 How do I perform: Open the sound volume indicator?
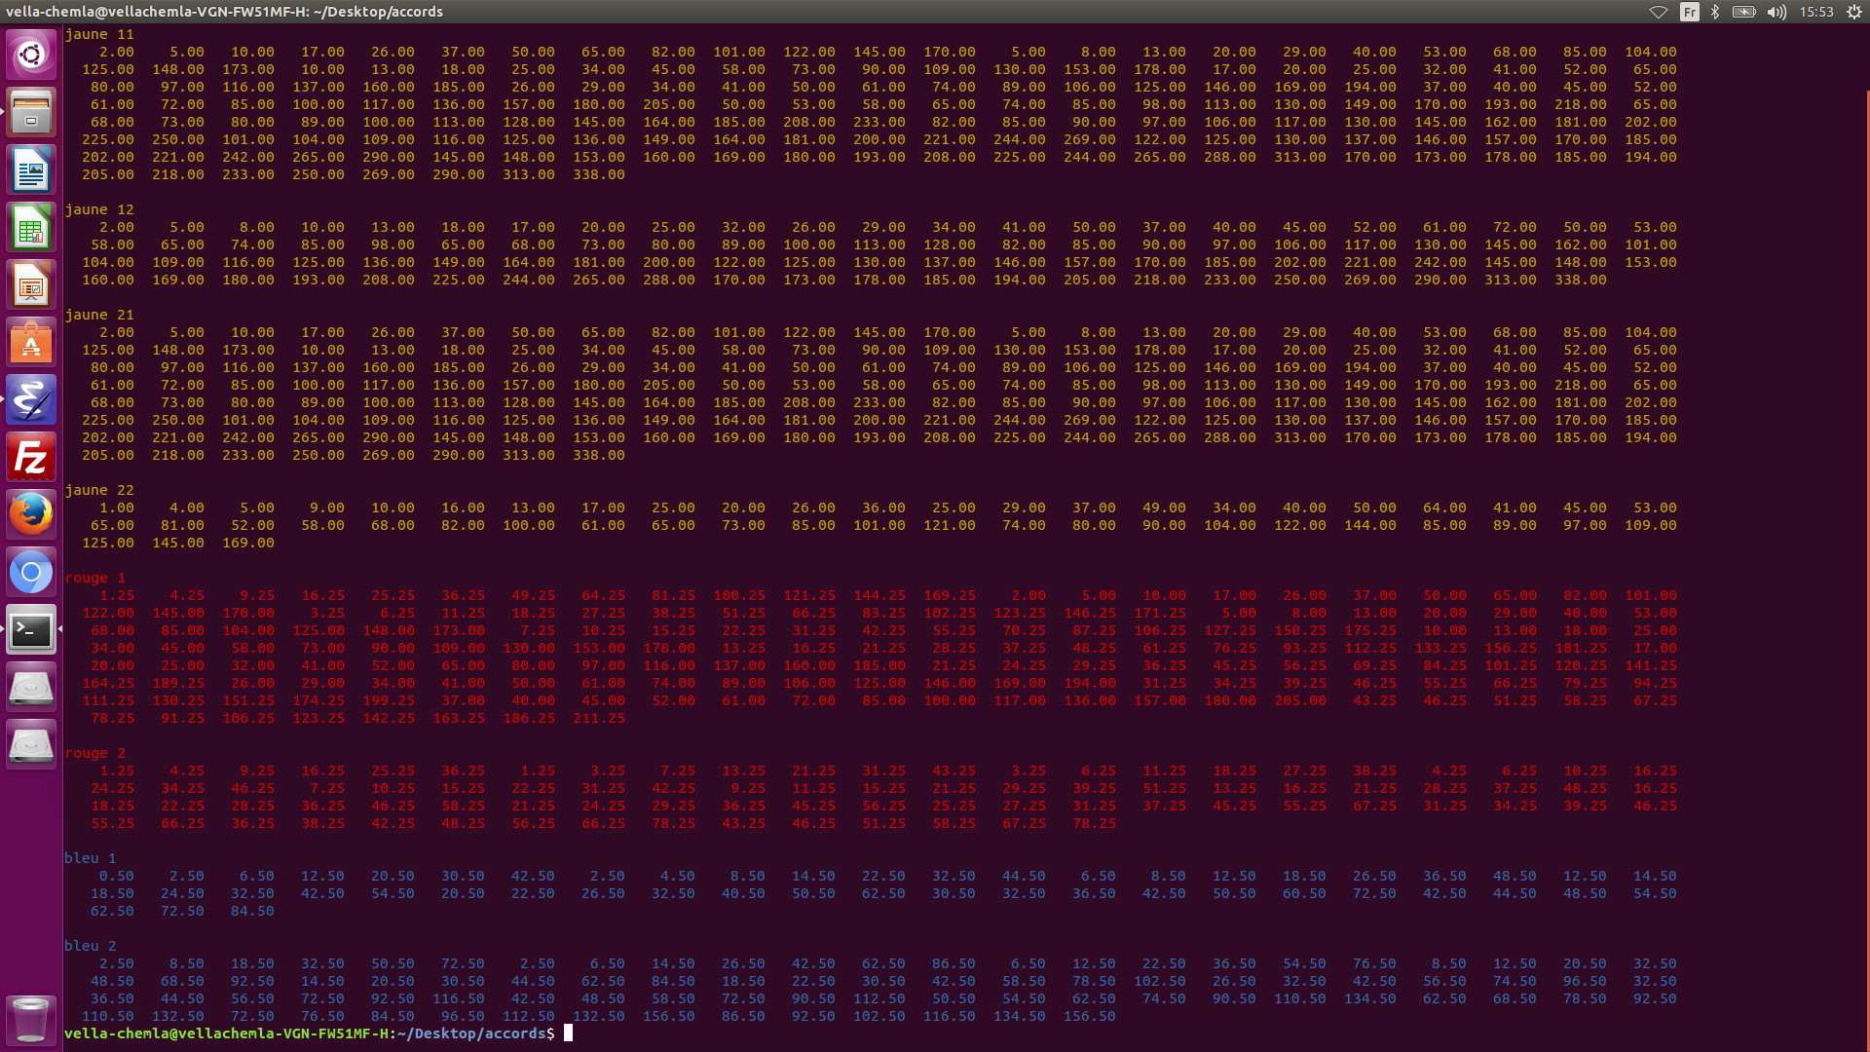[1776, 12]
